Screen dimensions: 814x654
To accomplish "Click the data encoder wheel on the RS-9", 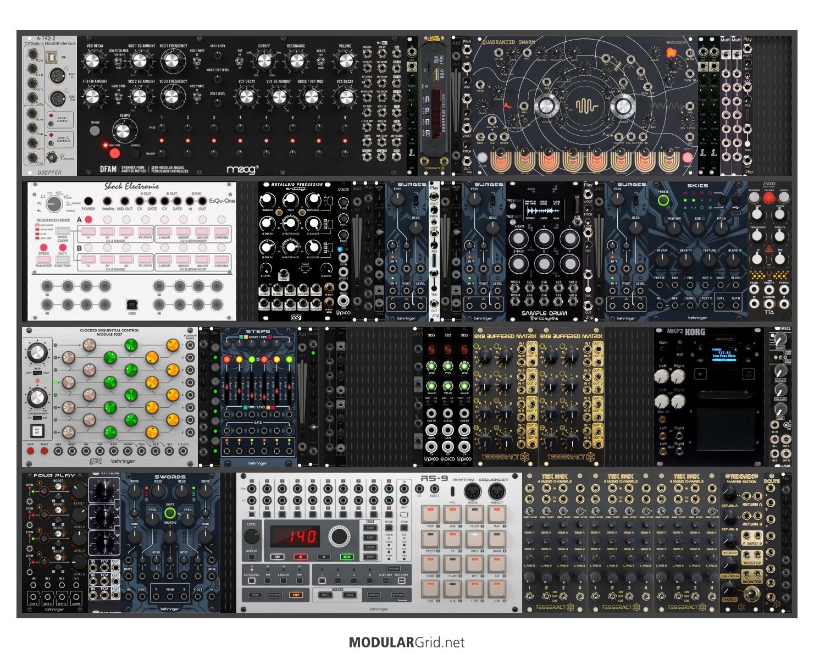I will (340, 536).
